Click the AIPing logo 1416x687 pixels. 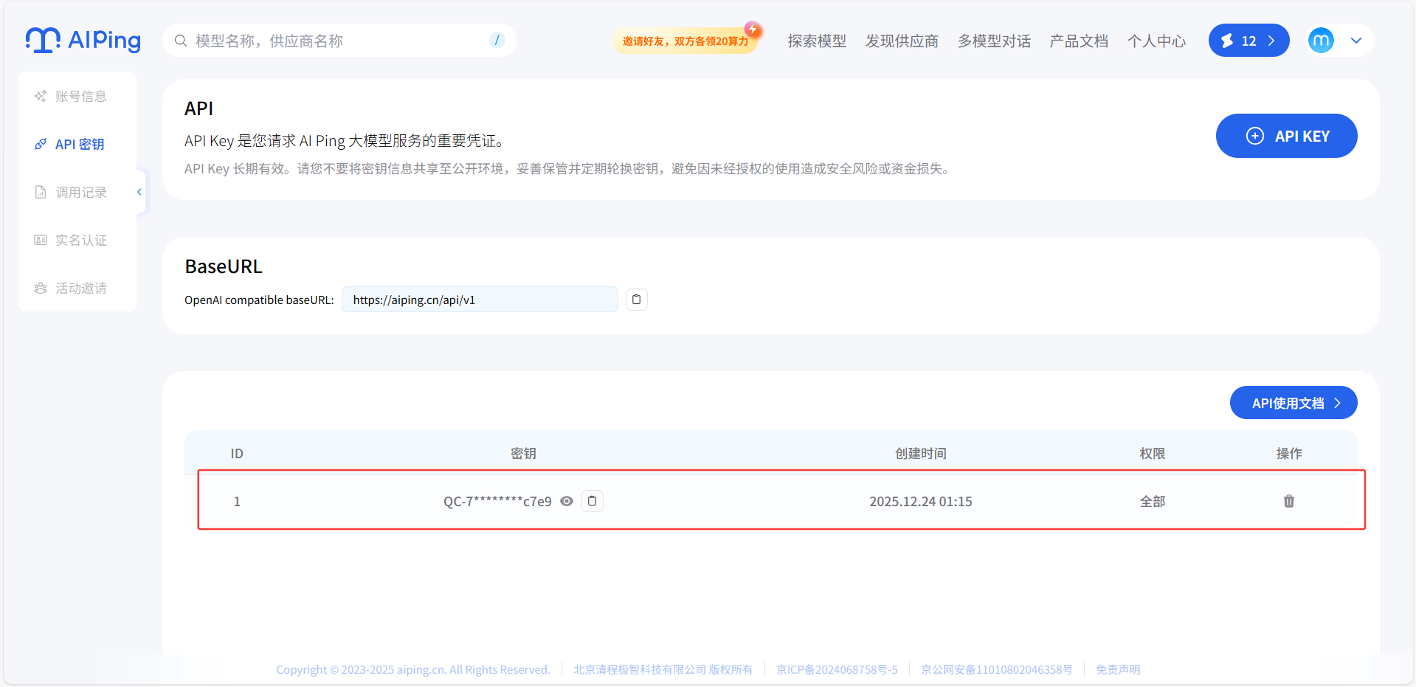pyautogui.click(x=83, y=41)
